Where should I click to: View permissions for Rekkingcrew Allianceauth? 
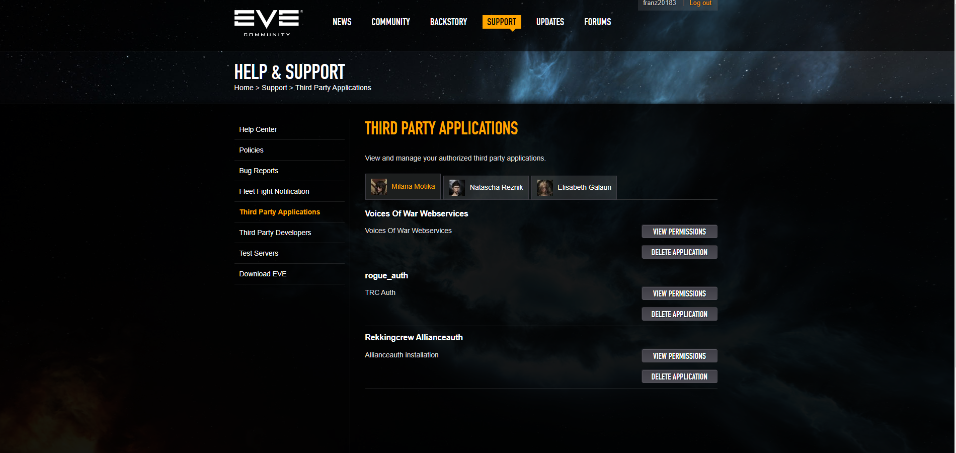point(679,356)
